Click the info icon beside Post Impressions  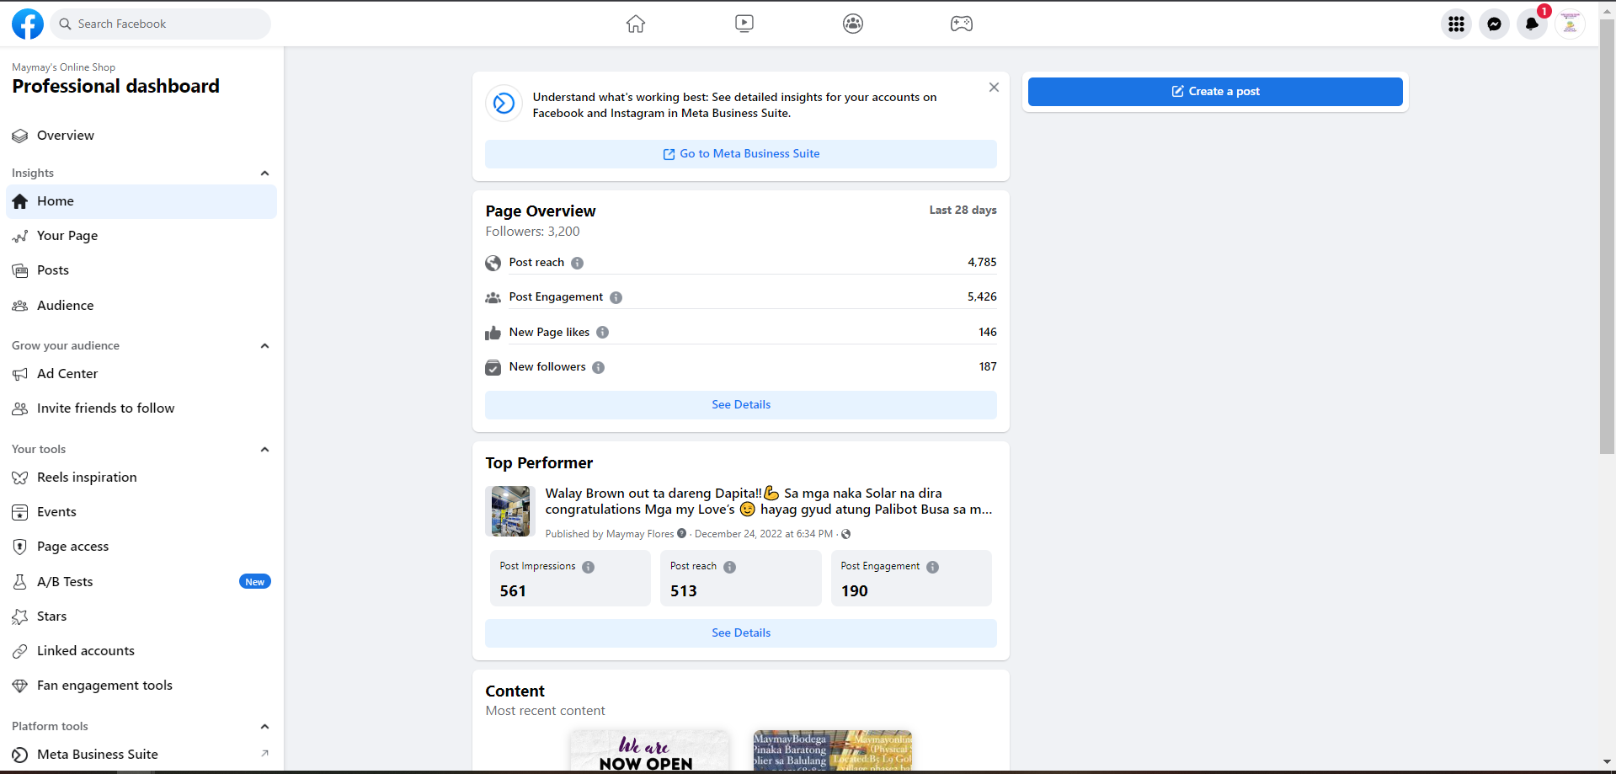click(x=589, y=567)
